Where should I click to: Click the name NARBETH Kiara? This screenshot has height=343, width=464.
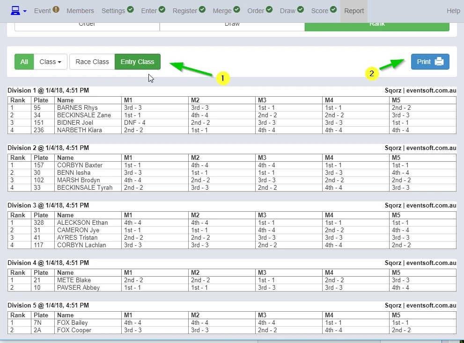point(79,130)
